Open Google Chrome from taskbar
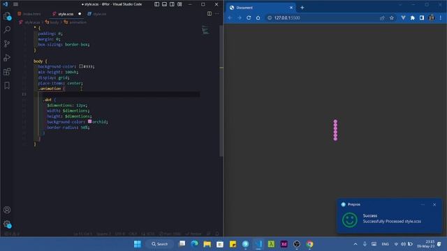 (309, 244)
